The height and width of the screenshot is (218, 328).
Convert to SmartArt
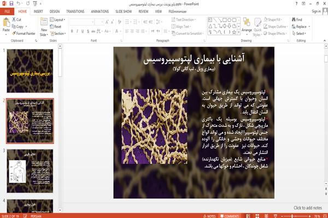188,33
